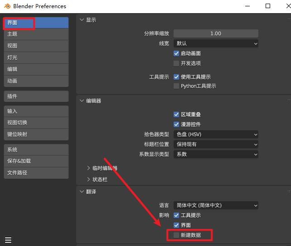Screen dimensions: 291x246
Task: Maximize the Blender Preferences window
Action: pyautogui.click(x=268, y=6)
